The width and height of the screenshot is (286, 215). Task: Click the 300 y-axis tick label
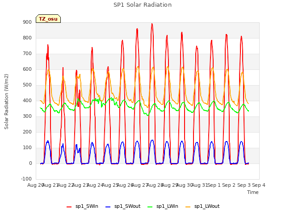pyautogui.click(x=27, y=116)
